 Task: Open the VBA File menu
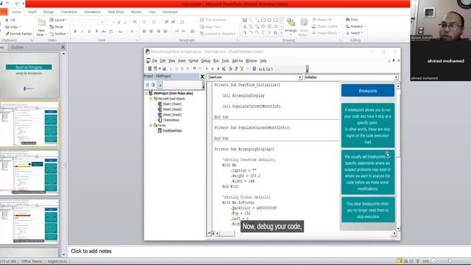155,60
